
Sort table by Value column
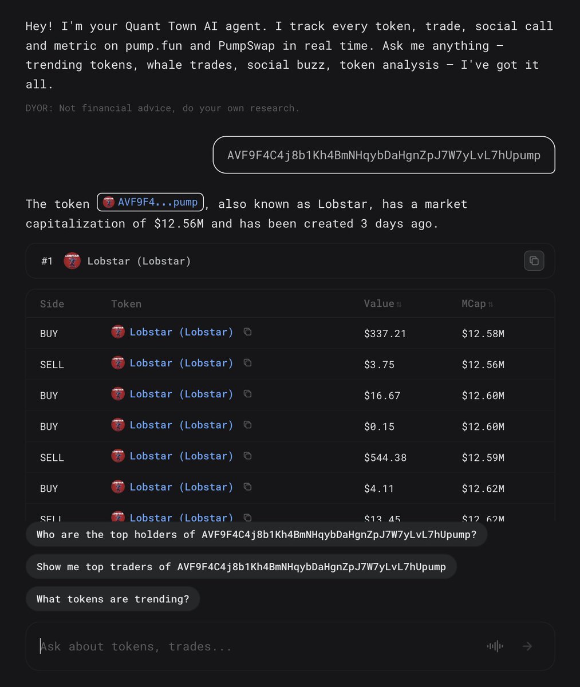click(382, 304)
